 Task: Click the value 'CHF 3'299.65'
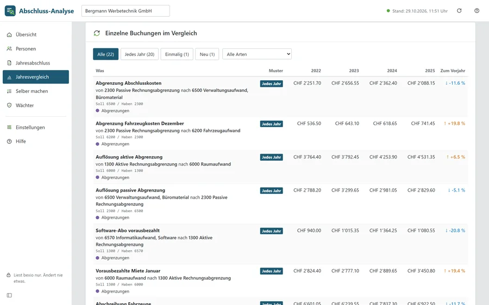click(x=345, y=190)
